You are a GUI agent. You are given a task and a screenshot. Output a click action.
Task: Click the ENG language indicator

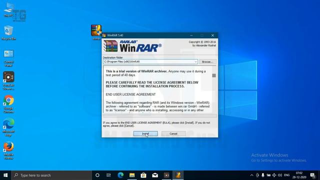[286, 175]
